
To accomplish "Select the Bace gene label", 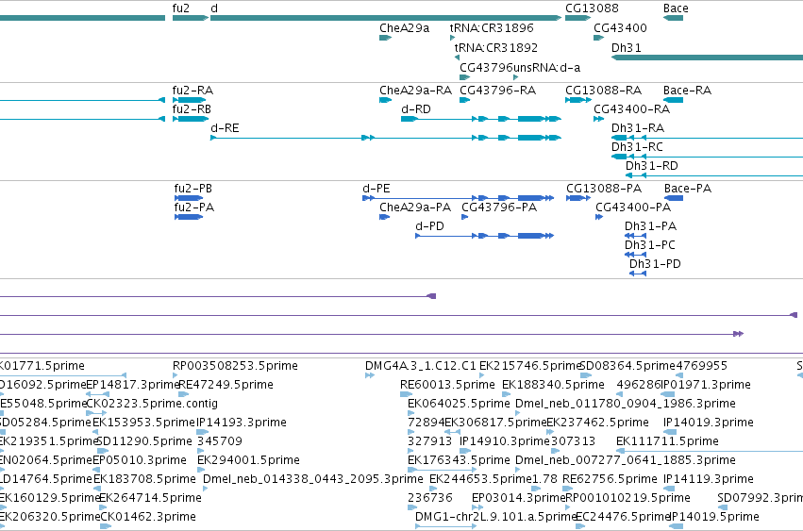I will 676,8.
